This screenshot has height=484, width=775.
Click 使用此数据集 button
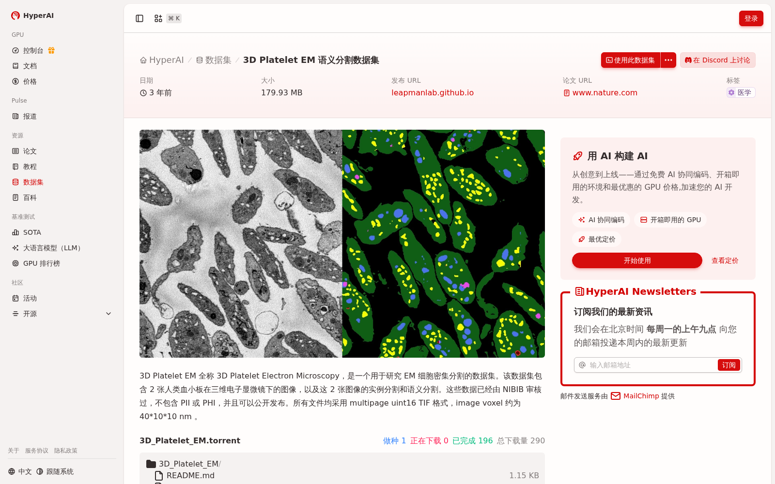point(631,60)
